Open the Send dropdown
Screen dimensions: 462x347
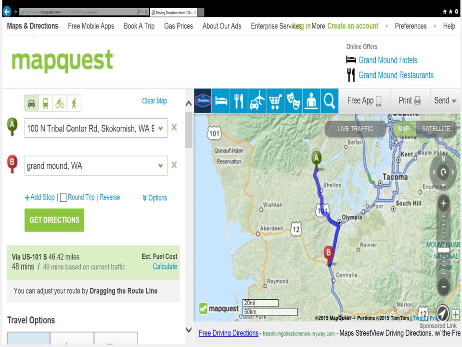point(445,101)
